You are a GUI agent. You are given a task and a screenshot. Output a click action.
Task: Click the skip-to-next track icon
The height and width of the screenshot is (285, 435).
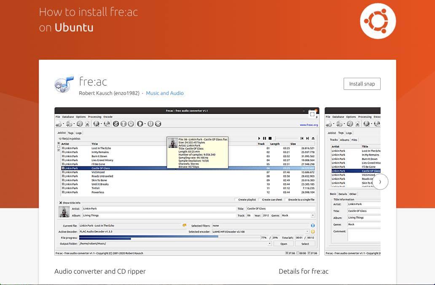(307, 138)
